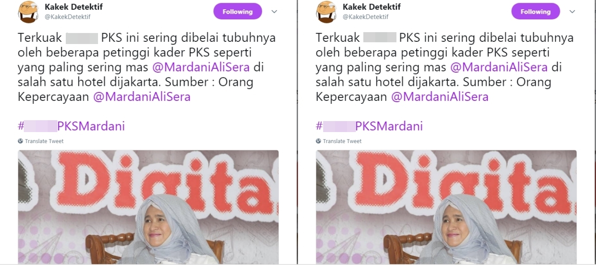Click @KakekDetektif handle in left tweet

pyautogui.click(x=68, y=17)
